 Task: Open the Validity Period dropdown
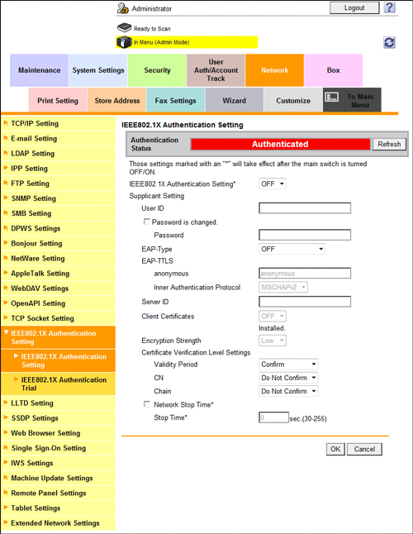click(288, 365)
